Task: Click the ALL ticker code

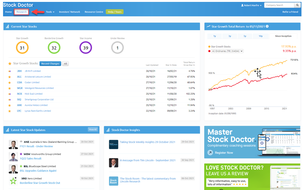Action: click(19, 77)
